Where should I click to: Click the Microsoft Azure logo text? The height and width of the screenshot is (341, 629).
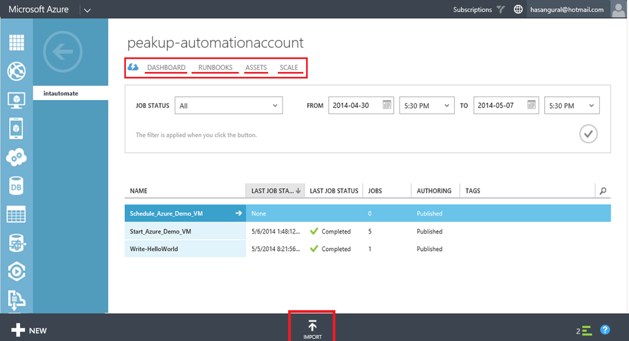tap(38, 9)
